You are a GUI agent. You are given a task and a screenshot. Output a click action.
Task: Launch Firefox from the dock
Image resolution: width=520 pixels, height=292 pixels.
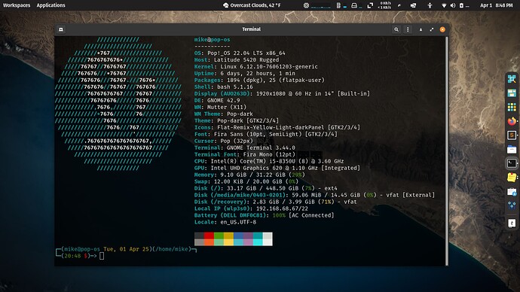click(512, 121)
